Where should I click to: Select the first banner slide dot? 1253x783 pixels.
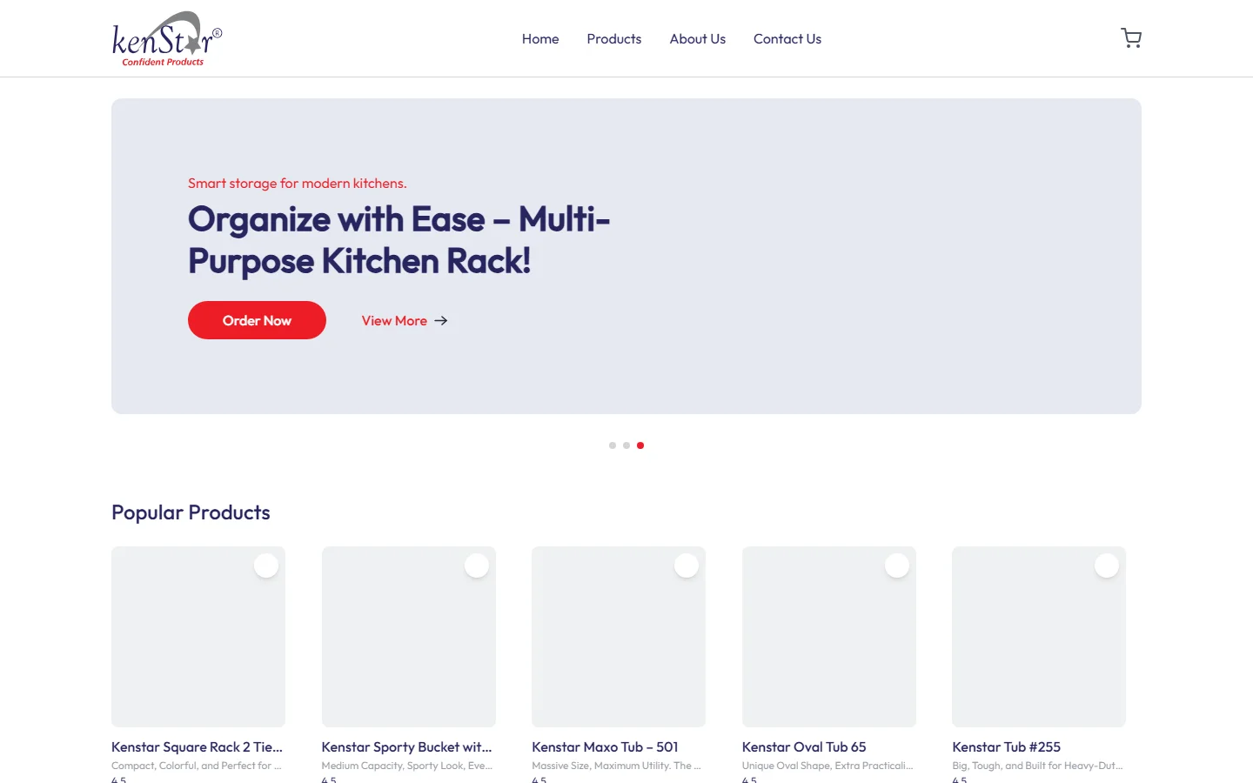(613, 445)
